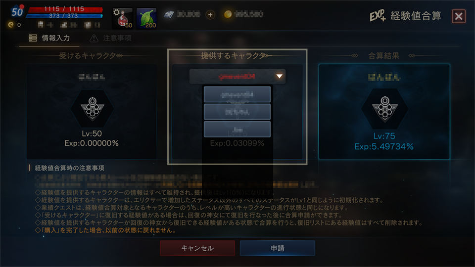Collapse the providing character dropdown arrow
This screenshot has width=475, height=267.
[x=279, y=76]
